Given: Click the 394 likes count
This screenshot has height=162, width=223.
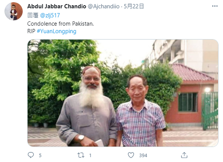Looking at the screenshot, I should (143, 156).
